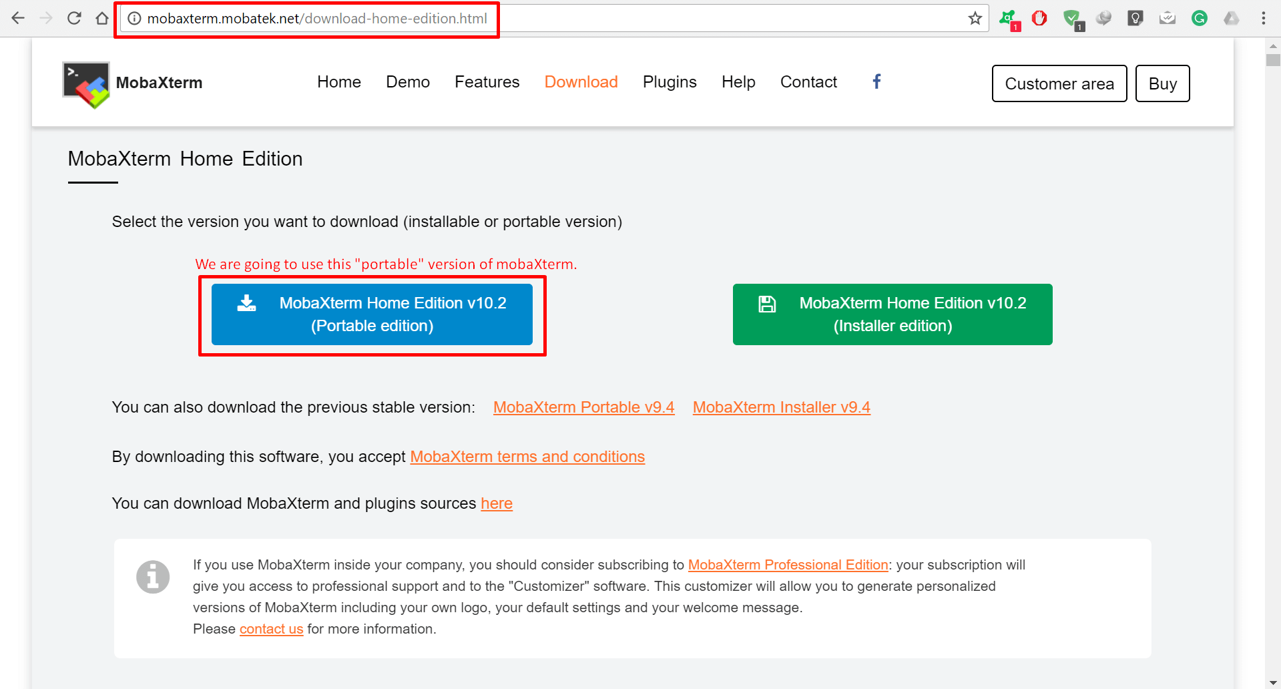Download MobaXterm Home Edition v10.2 Portable edition
The image size is (1281, 689).
coord(372,314)
